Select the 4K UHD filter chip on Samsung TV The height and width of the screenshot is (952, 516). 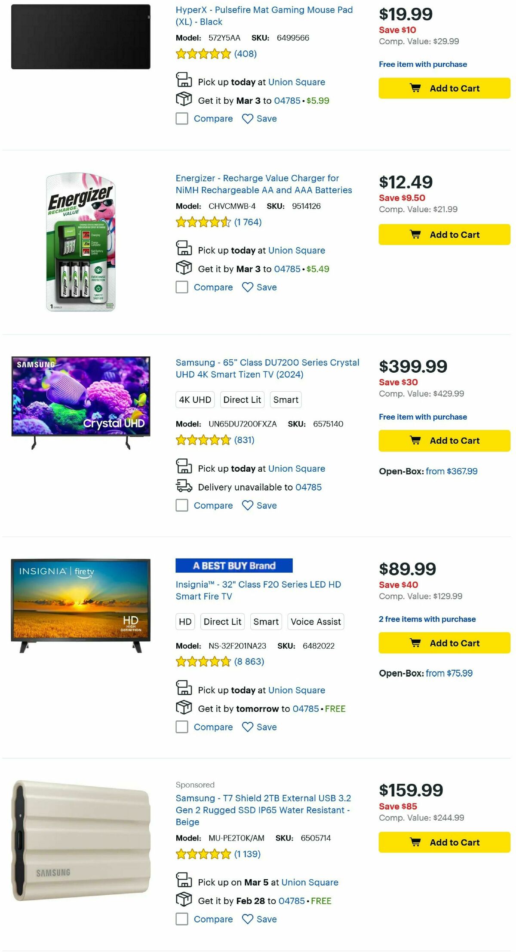coord(194,399)
